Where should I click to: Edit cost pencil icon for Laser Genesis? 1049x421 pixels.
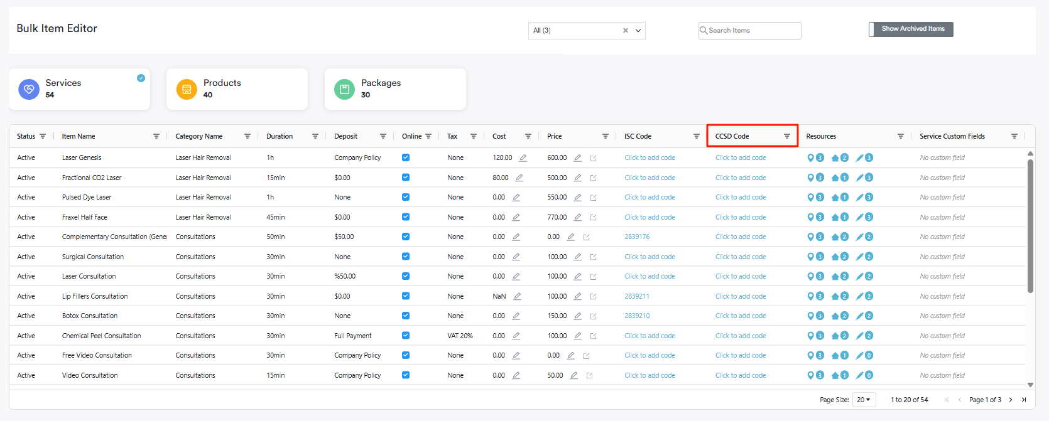coord(523,158)
